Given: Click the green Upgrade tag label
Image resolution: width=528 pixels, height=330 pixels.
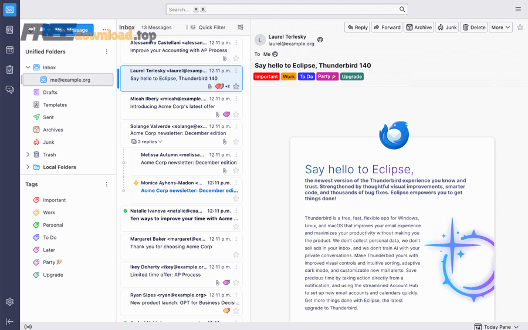Looking at the screenshot, I should (352, 76).
